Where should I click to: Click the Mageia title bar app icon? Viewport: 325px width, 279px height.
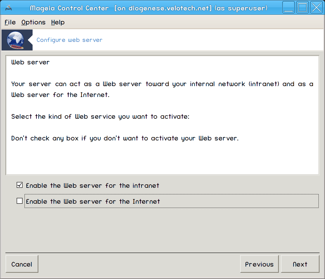point(9,8)
